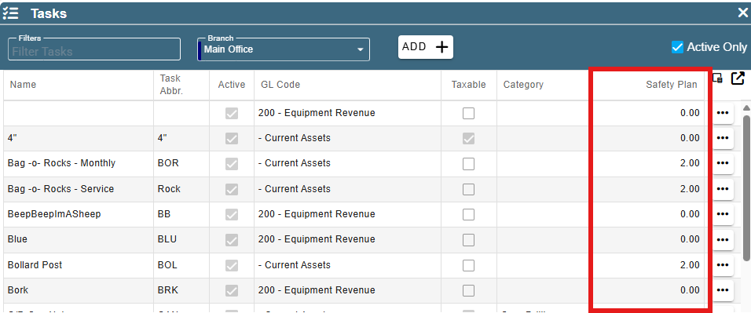Open the three-dot menu for Blue row

(x=723, y=239)
